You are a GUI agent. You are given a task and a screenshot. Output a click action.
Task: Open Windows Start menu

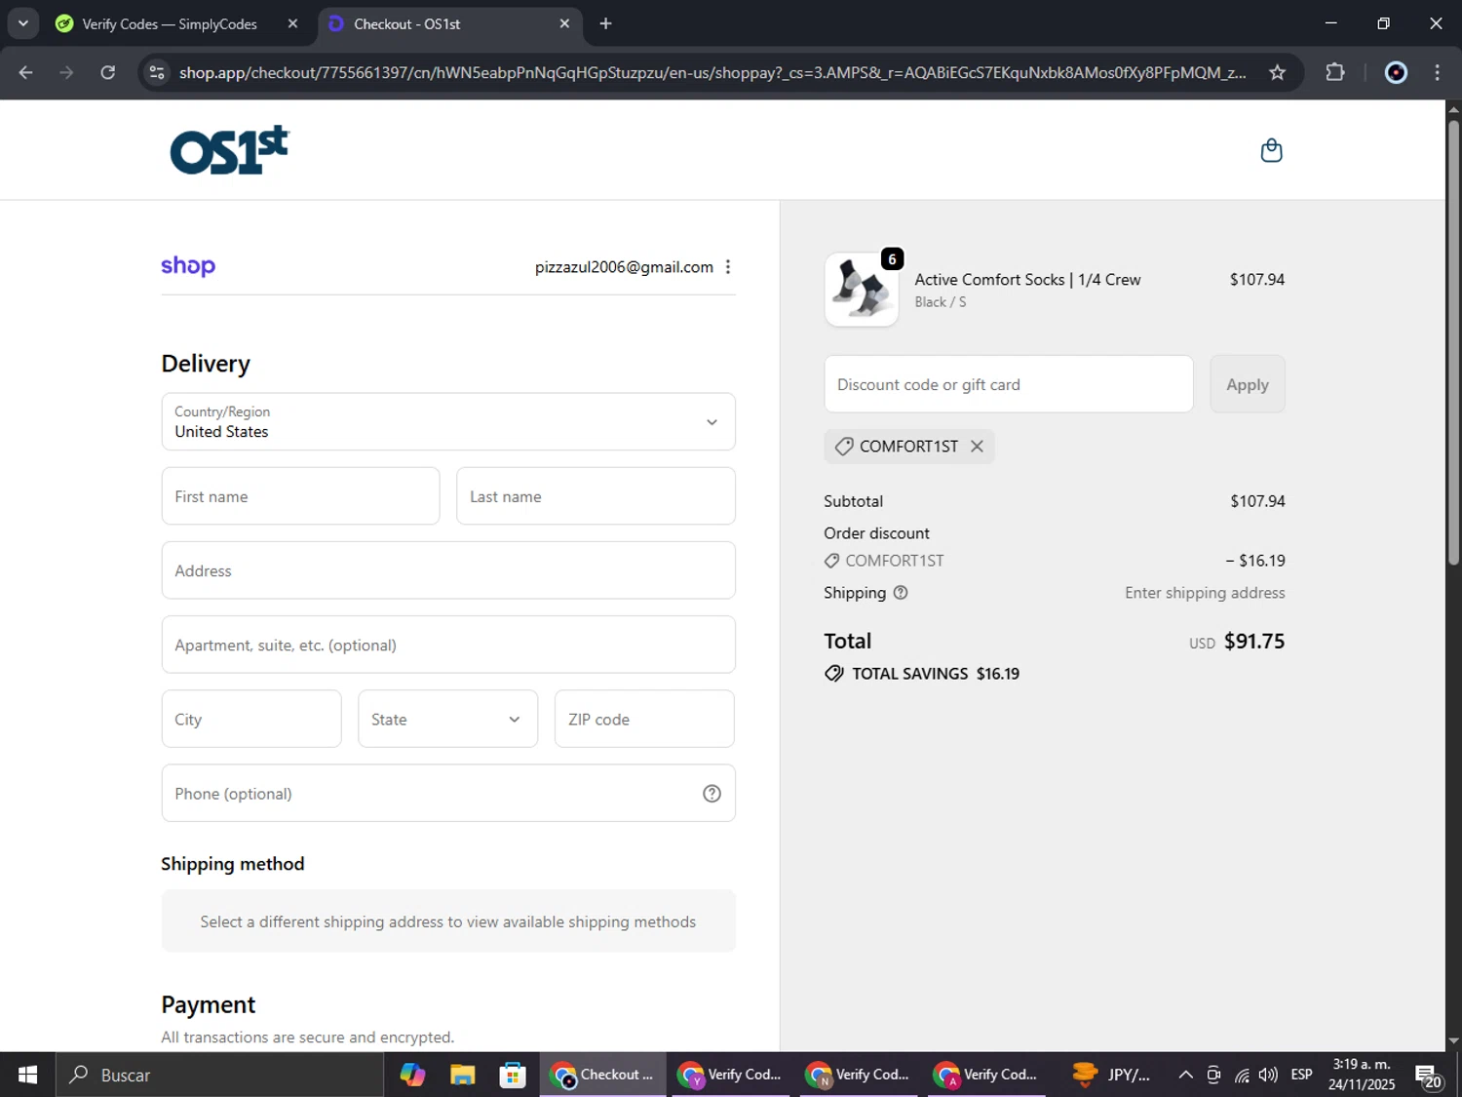(27, 1075)
